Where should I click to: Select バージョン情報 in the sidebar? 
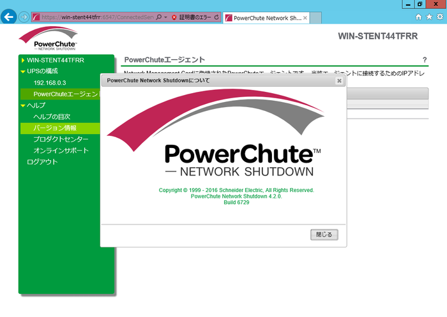click(x=60, y=128)
